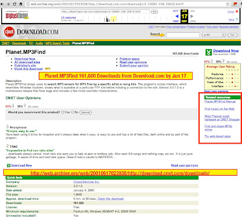
Task: Open Downloads breadcrumb link
Action: pyautogui.click(x=19, y=43)
